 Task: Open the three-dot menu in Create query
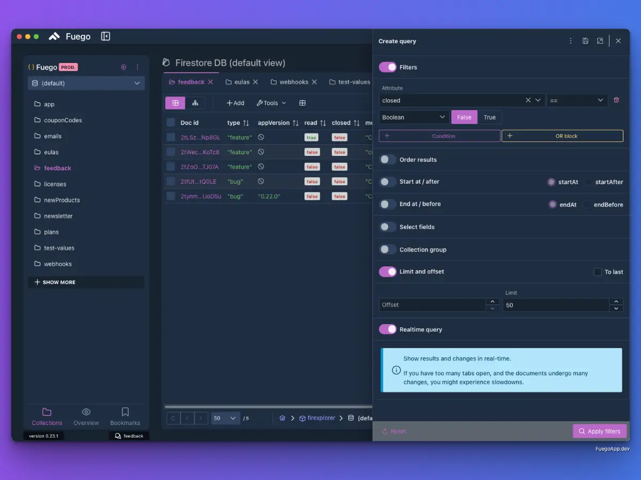point(570,41)
